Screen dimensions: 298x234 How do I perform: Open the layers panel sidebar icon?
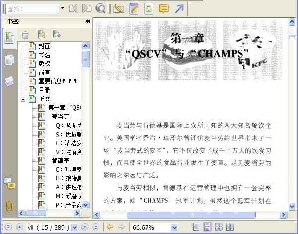9,81
